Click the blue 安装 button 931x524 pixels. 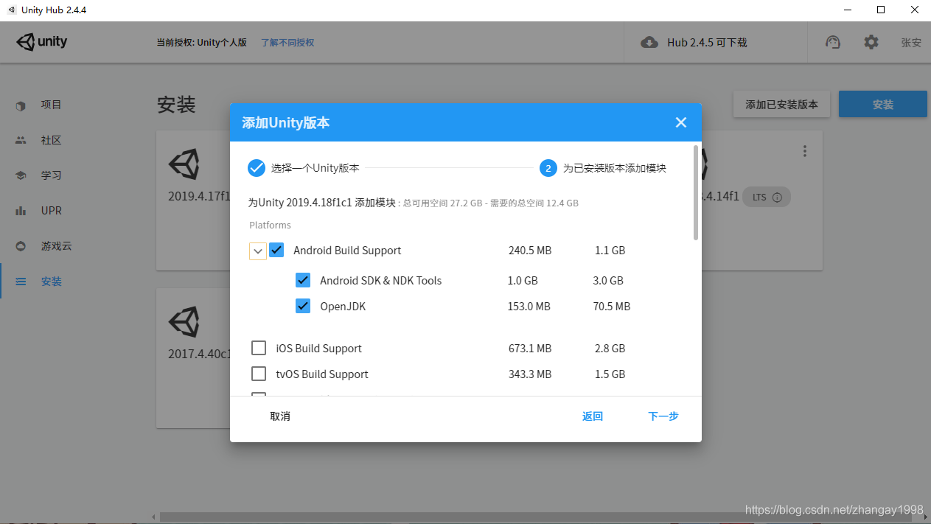(883, 105)
